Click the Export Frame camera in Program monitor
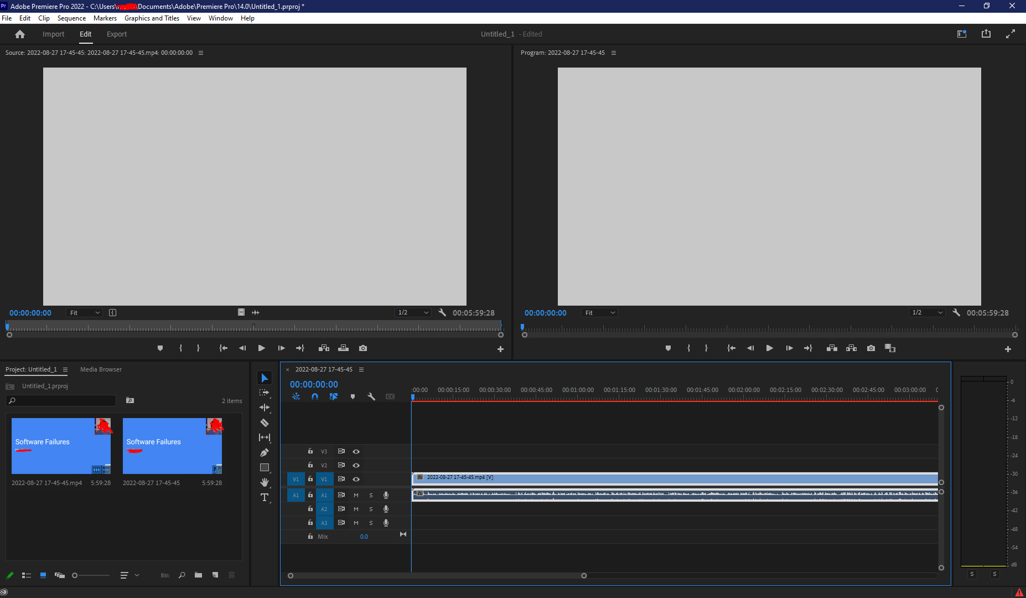Image resolution: width=1026 pixels, height=598 pixels. click(x=871, y=348)
